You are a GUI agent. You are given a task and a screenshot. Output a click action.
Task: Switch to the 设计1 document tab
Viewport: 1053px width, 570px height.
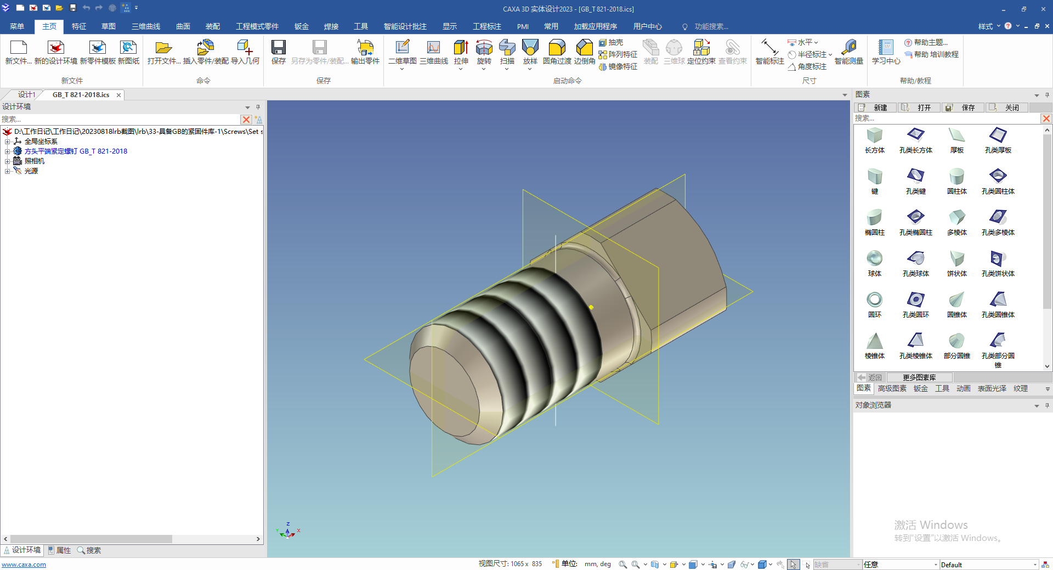pos(26,95)
